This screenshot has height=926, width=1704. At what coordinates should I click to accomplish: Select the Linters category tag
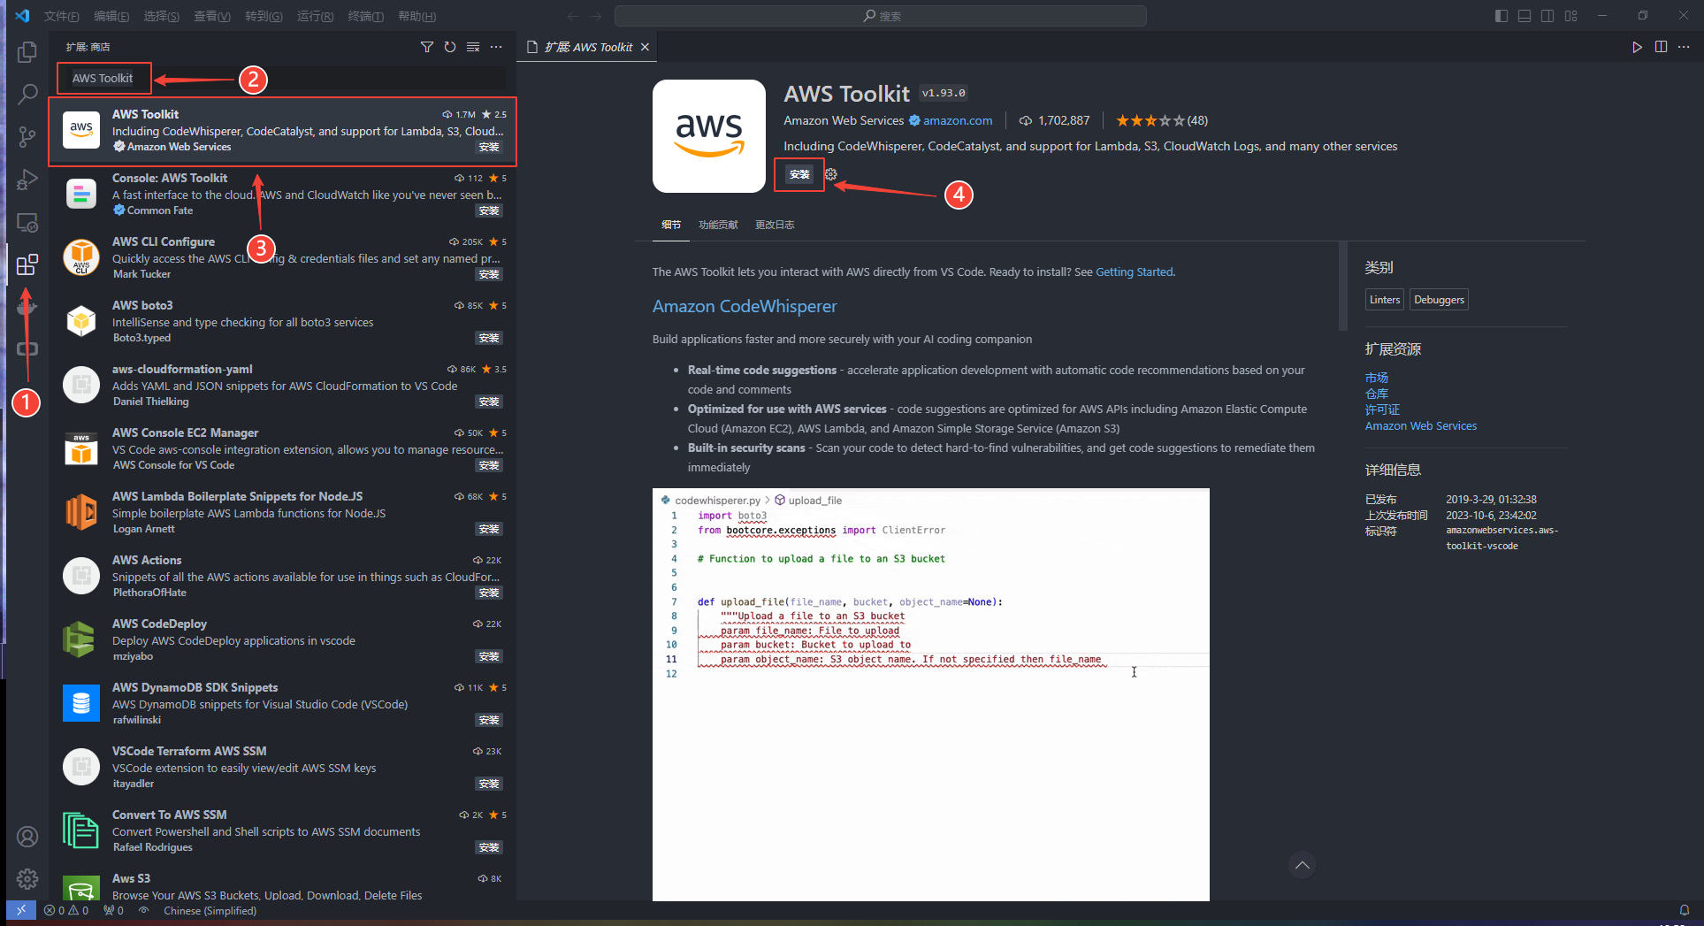(1385, 300)
